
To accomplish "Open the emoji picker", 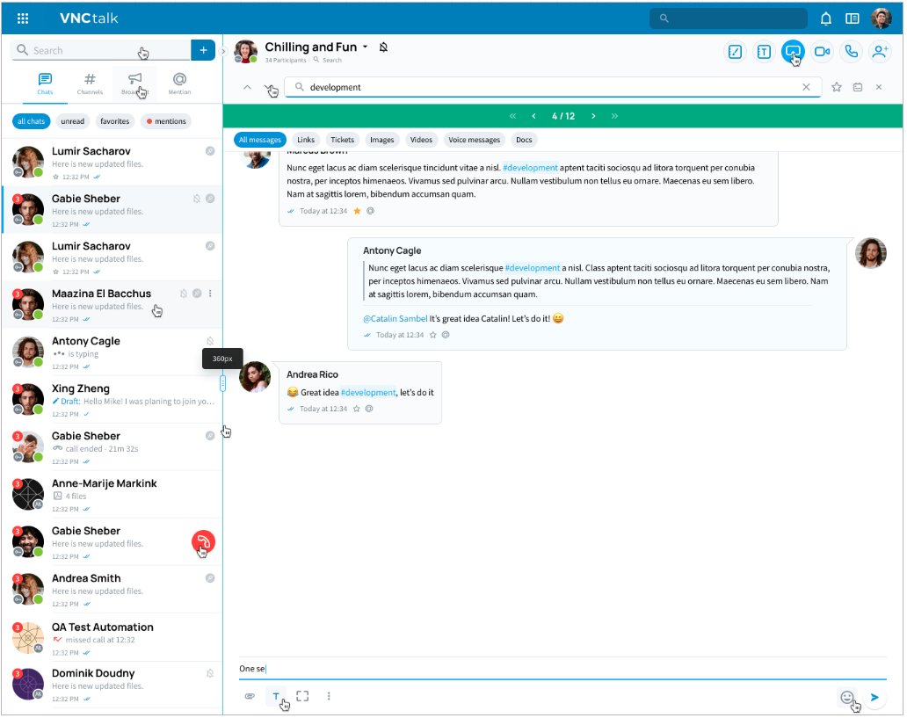I will click(x=847, y=697).
